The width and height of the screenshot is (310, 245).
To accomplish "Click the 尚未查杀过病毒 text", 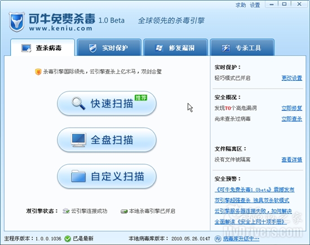I will (232, 119).
